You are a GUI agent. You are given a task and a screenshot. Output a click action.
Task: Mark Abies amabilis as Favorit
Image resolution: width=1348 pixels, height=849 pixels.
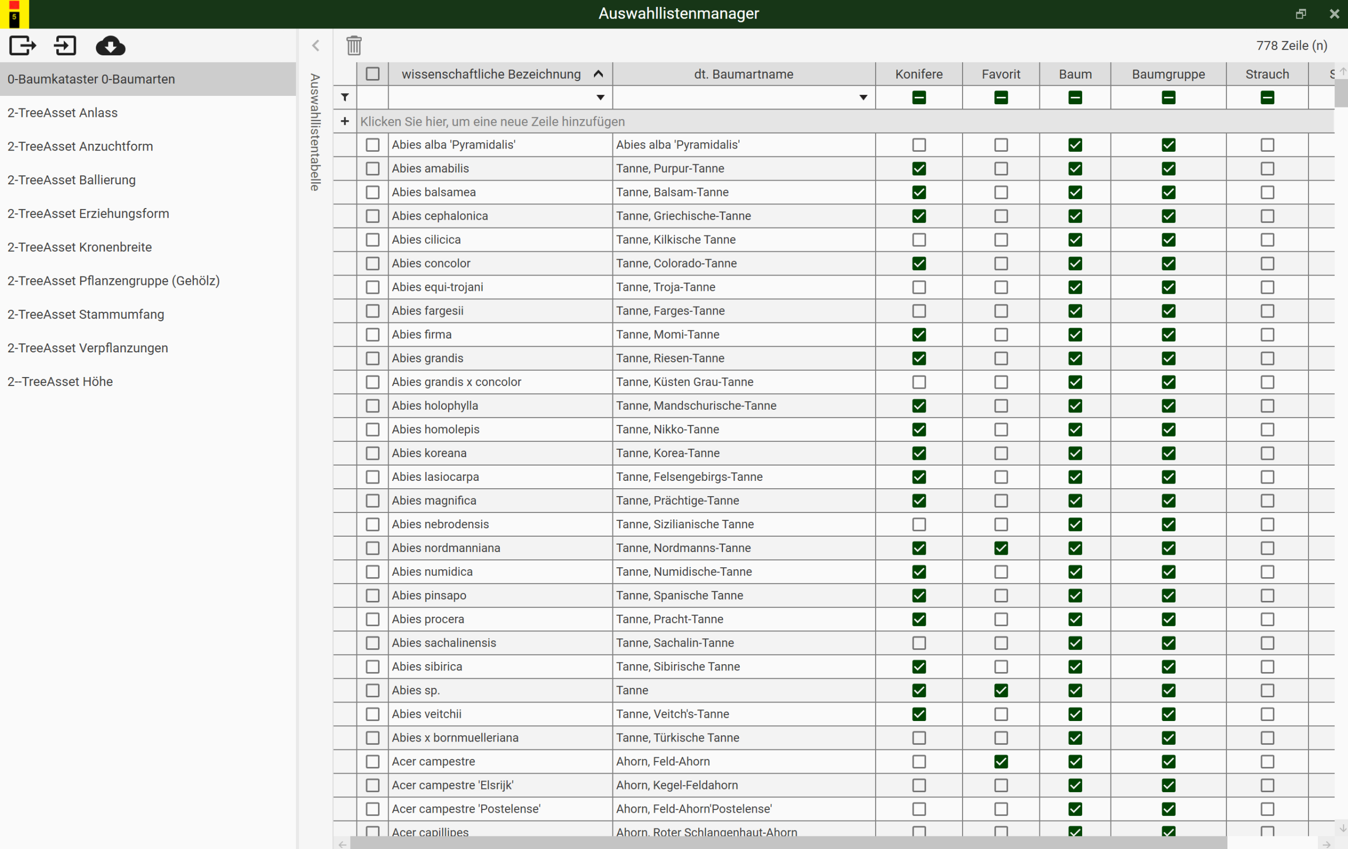click(1001, 169)
